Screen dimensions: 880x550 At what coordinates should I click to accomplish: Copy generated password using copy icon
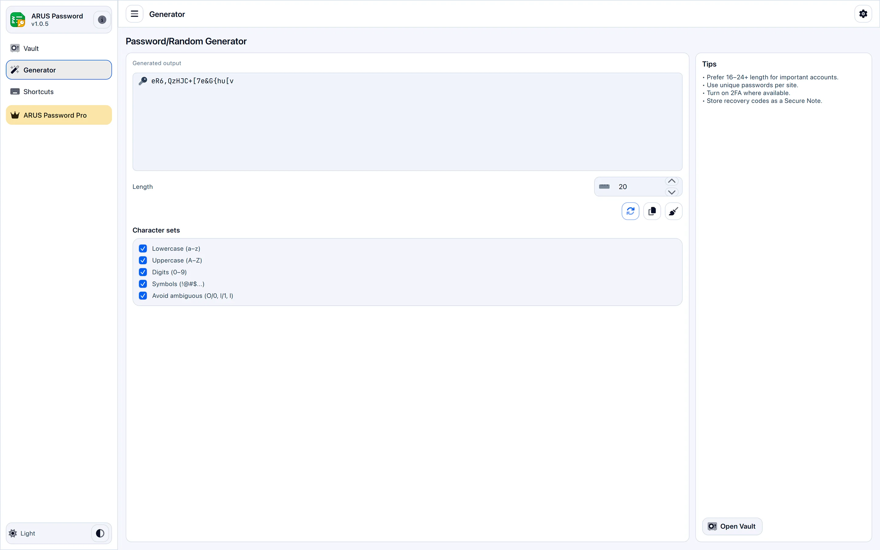652,211
